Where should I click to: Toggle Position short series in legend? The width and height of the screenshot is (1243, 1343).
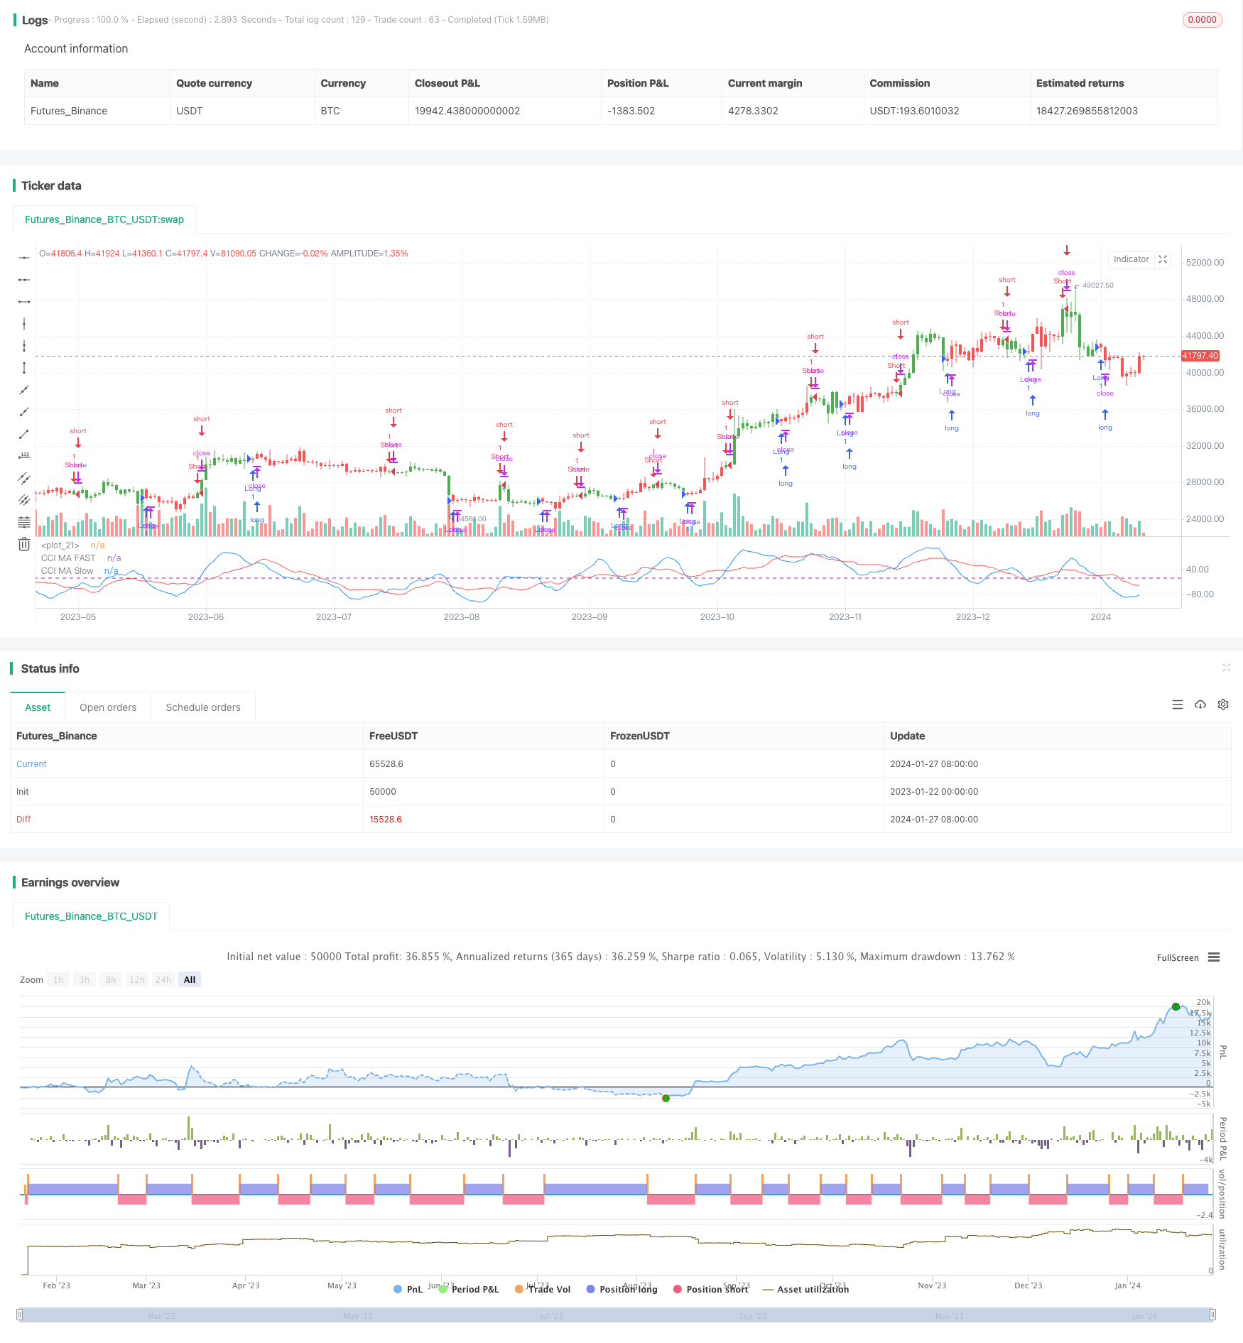(710, 1289)
